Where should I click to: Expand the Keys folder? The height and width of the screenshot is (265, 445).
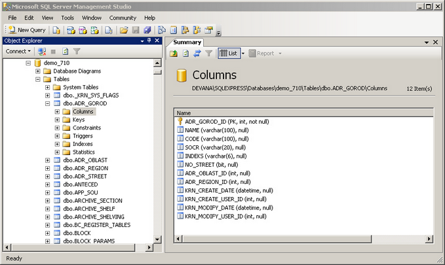[x=57, y=120]
